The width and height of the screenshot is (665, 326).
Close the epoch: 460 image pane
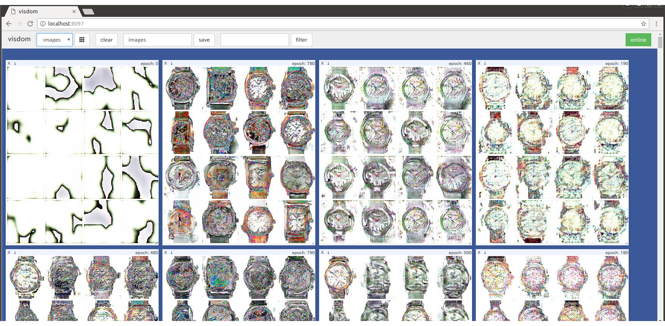tap(322, 63)
